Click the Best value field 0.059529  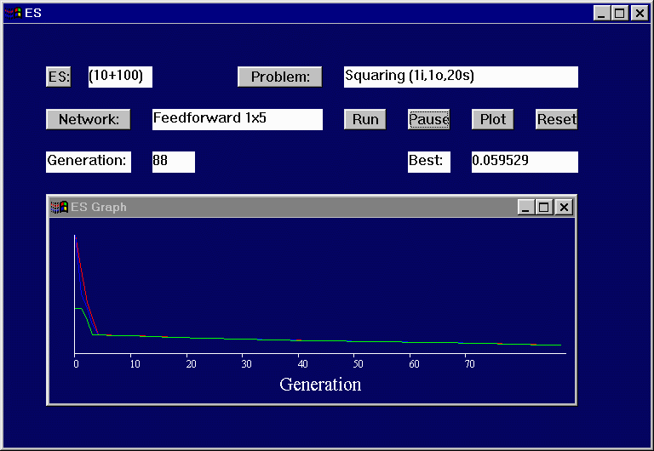coord(525,162)
